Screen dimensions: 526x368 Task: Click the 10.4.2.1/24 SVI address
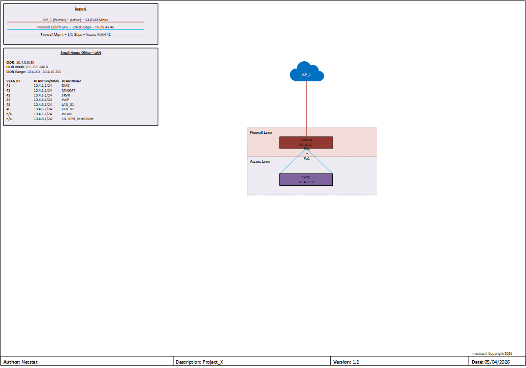pyautogui.click(x=43, y=90)
